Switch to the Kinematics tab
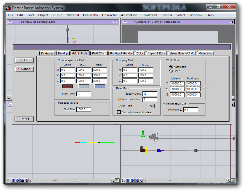Image resolution: width=244 pixels, height=191 pixels. (206, 53)
